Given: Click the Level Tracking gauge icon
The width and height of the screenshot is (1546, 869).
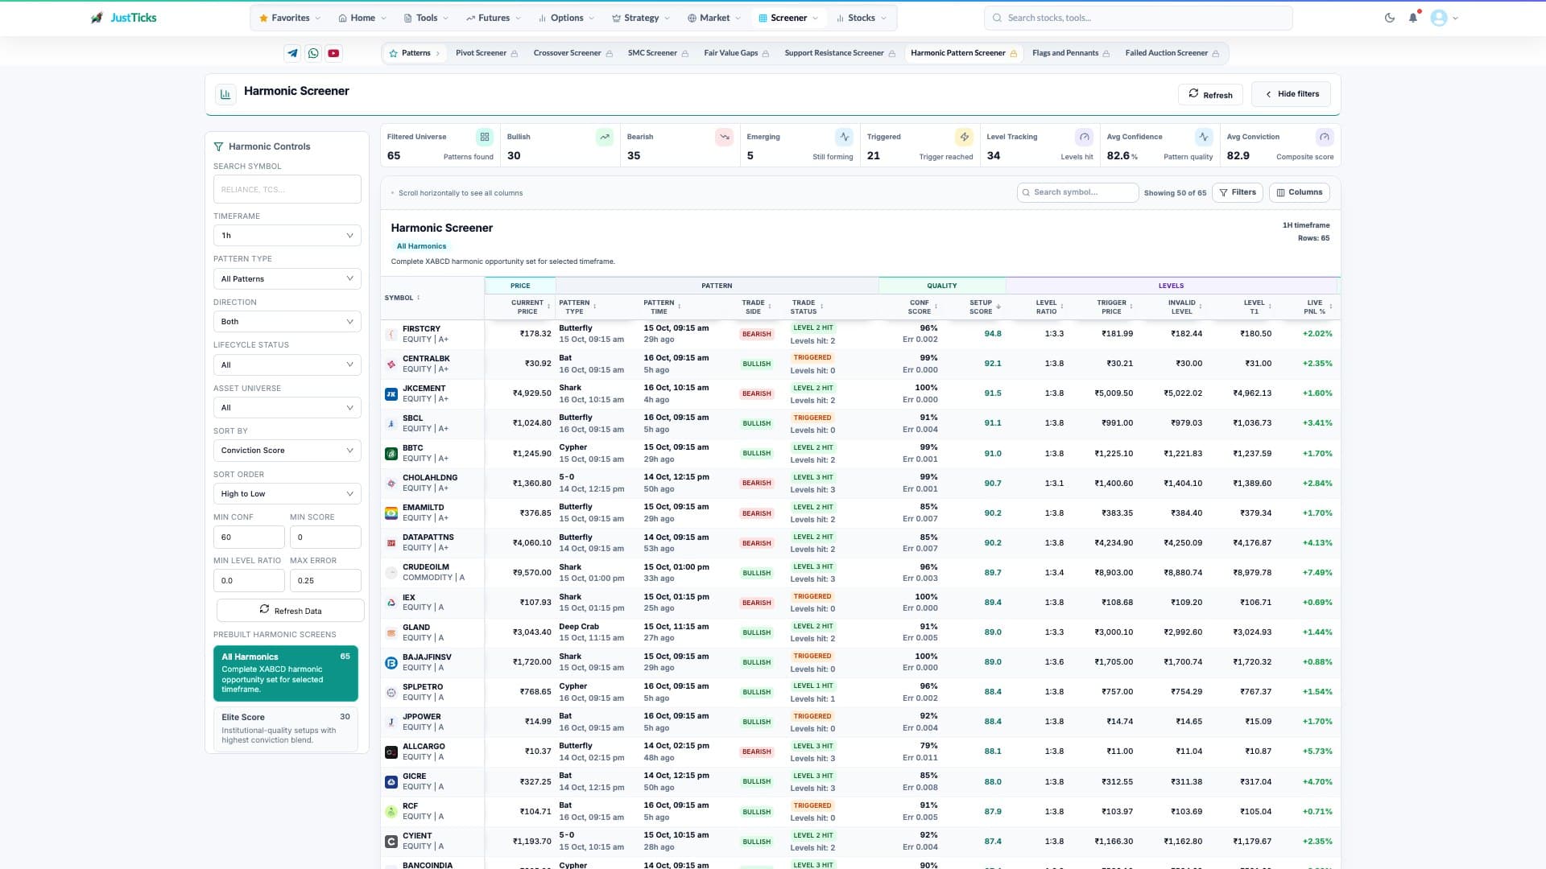Looking at the screenshot, I should tap(1085, 137).
